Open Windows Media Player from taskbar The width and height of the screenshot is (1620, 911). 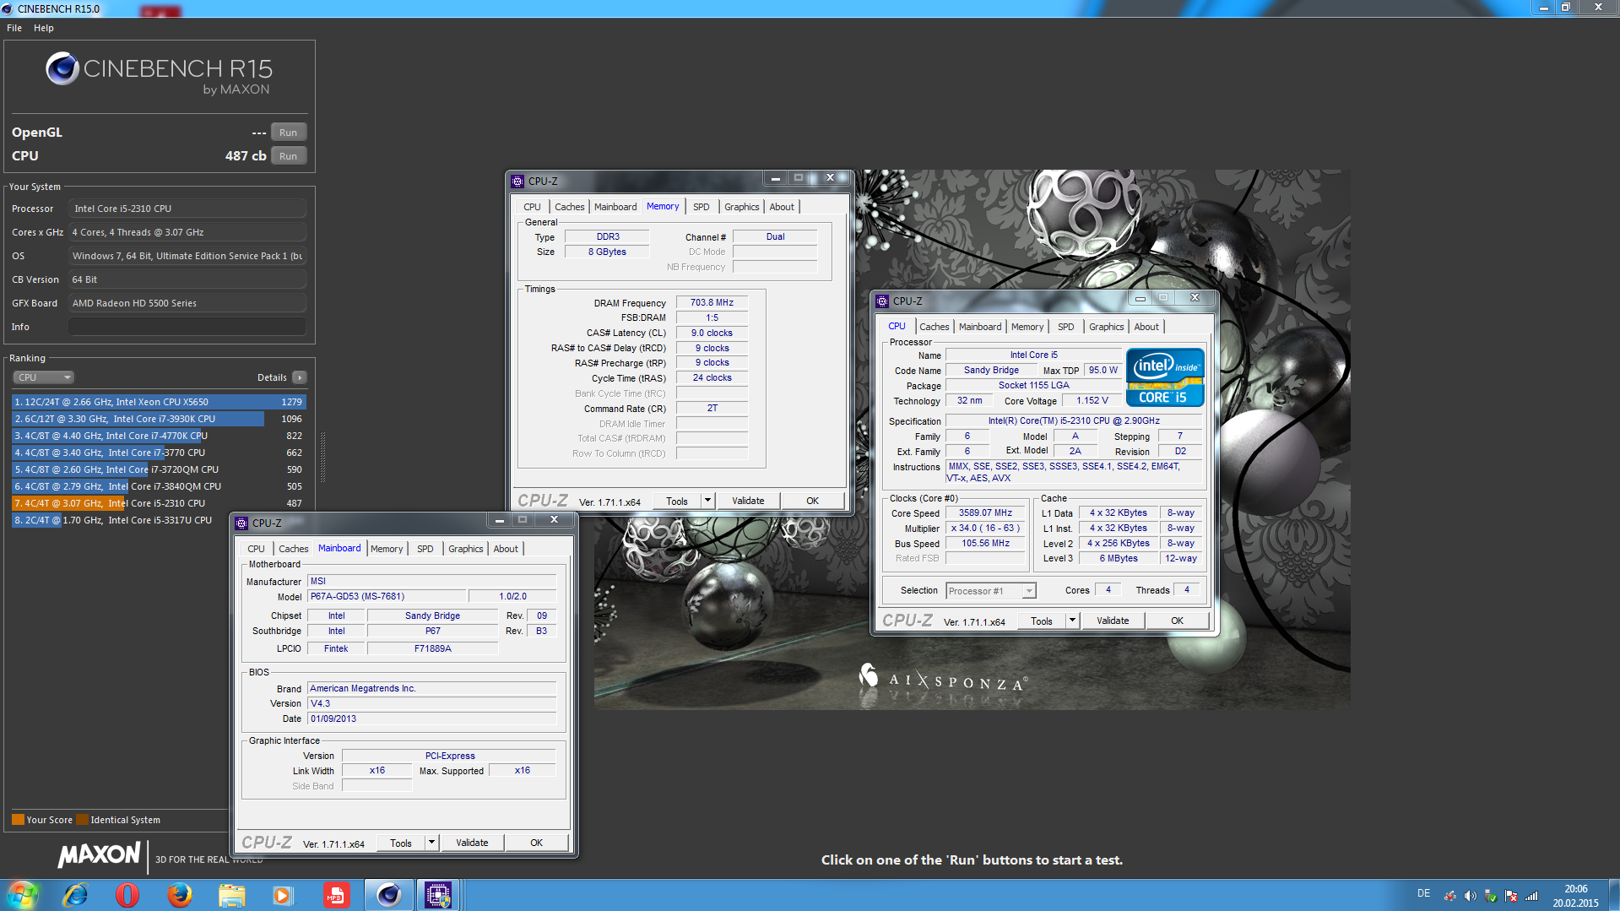coord(283,895)
